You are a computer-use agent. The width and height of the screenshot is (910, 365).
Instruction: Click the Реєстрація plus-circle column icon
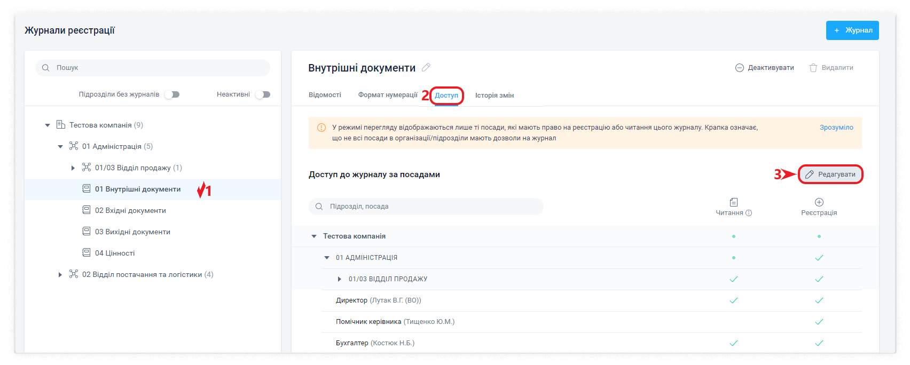coord(819,202)
